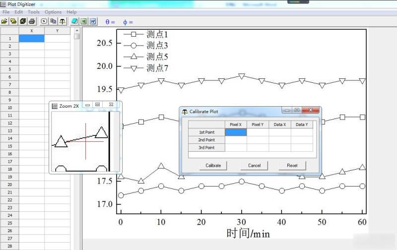Click the Pixel Y column header
The height and width of the screenshot is (250, 397).
click(258, 125)
